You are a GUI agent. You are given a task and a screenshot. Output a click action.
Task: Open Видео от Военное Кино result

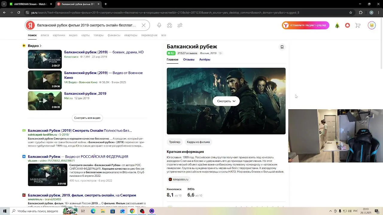pos(103,75)
